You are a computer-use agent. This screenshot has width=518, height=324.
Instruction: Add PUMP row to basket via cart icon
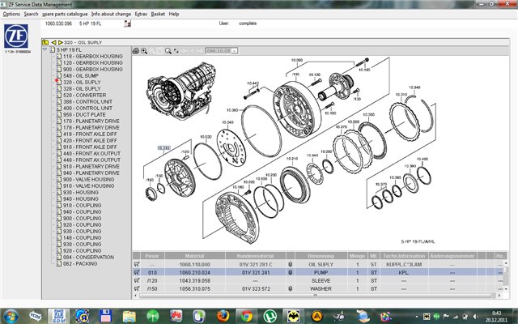[x=138, y=273]
